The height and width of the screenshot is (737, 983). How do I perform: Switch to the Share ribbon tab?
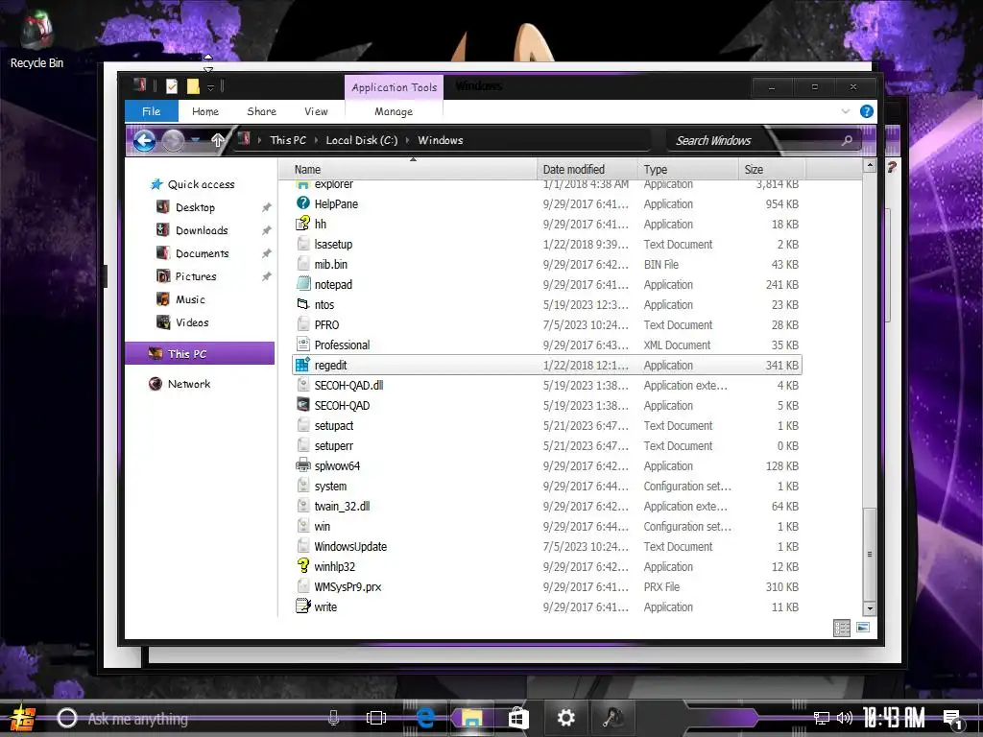click(261, 111)
